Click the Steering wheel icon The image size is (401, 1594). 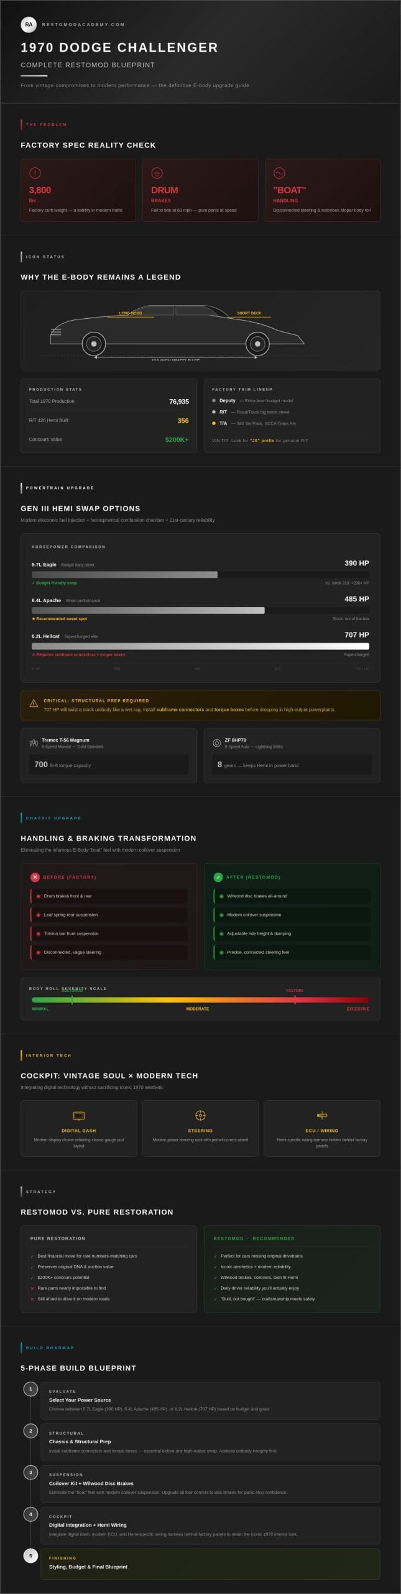(x=200, y=1115)
